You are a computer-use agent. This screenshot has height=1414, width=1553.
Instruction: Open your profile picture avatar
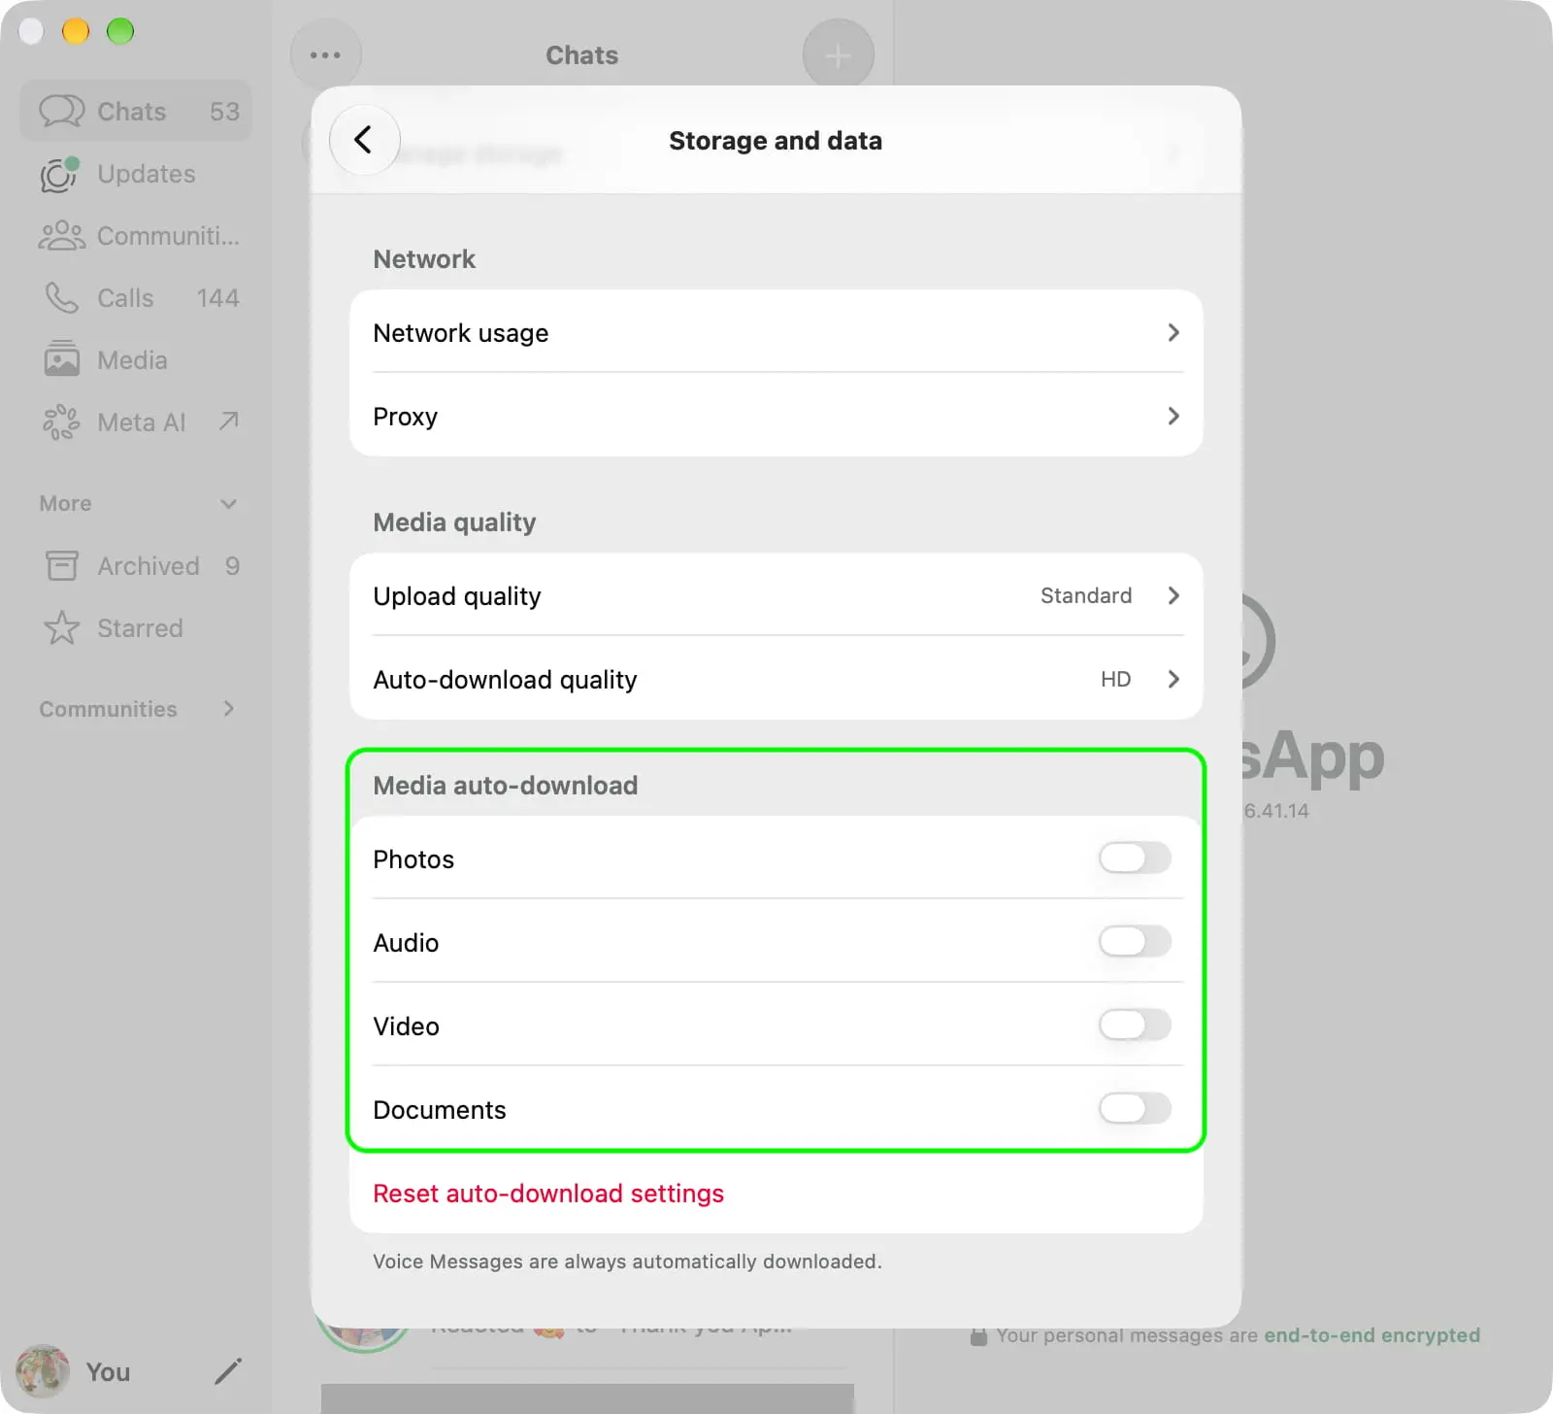[43, 1371]
